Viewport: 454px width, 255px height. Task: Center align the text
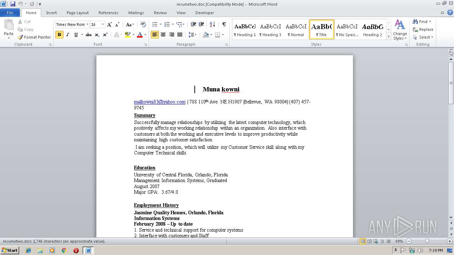(163, 35)
